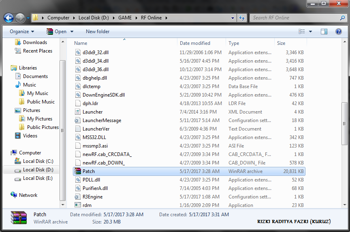
Task: Click the search magnifier icon
Action: (342, 18)
